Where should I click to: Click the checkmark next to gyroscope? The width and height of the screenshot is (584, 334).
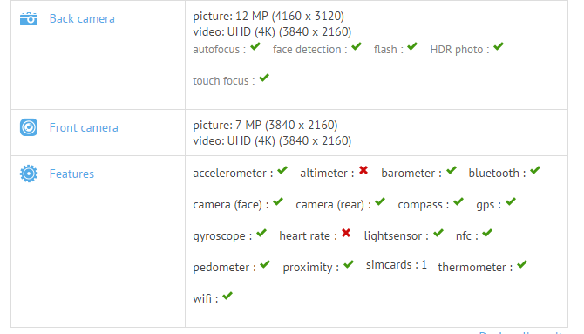[261, 233]
